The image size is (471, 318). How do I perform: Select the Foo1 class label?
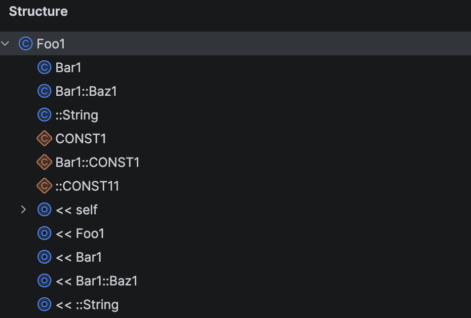click(51, 44)
